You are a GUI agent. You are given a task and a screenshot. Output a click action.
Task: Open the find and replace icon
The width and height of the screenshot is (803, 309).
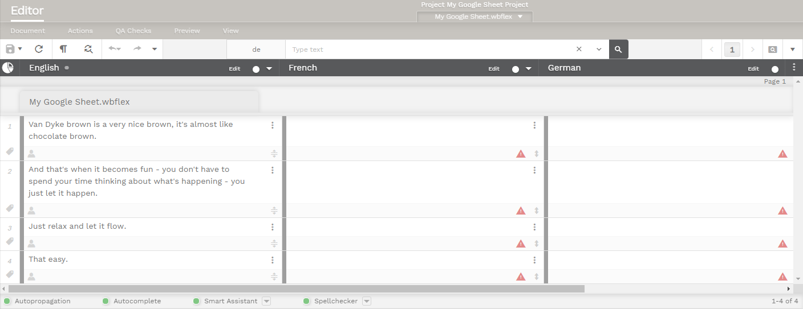coord(88,50)
